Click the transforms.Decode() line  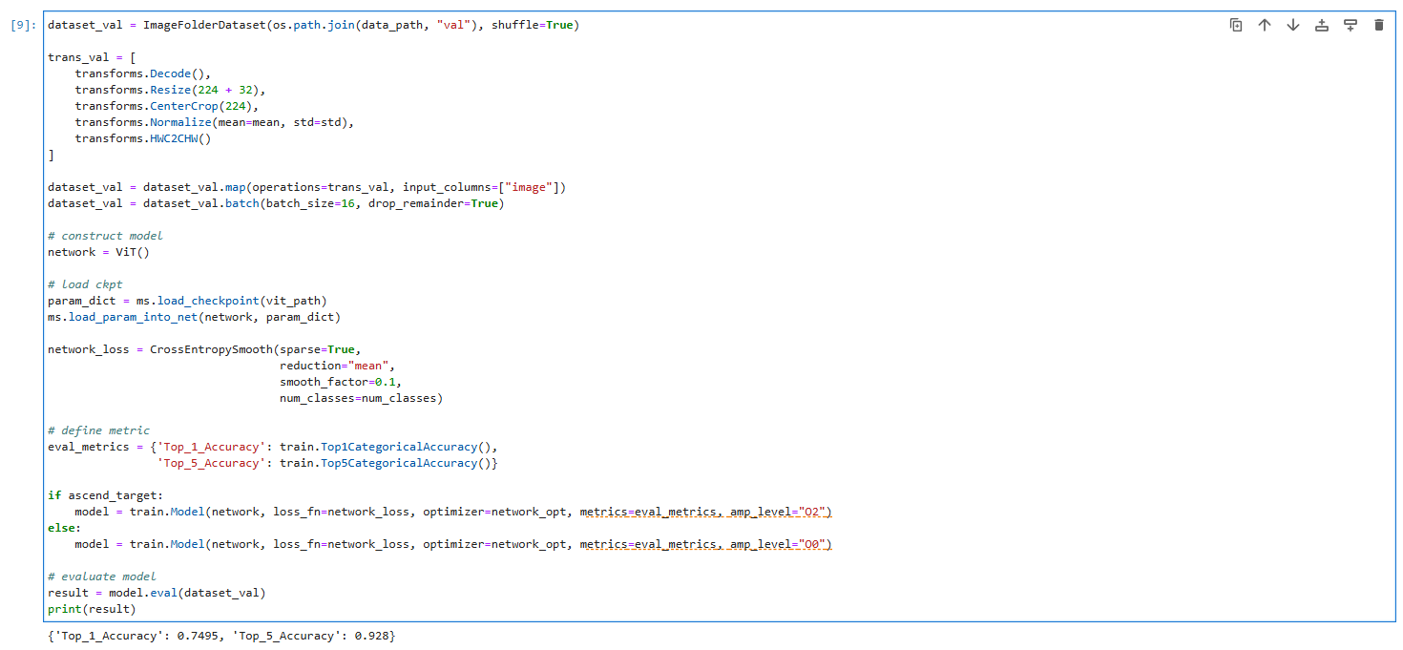point(142,73)
